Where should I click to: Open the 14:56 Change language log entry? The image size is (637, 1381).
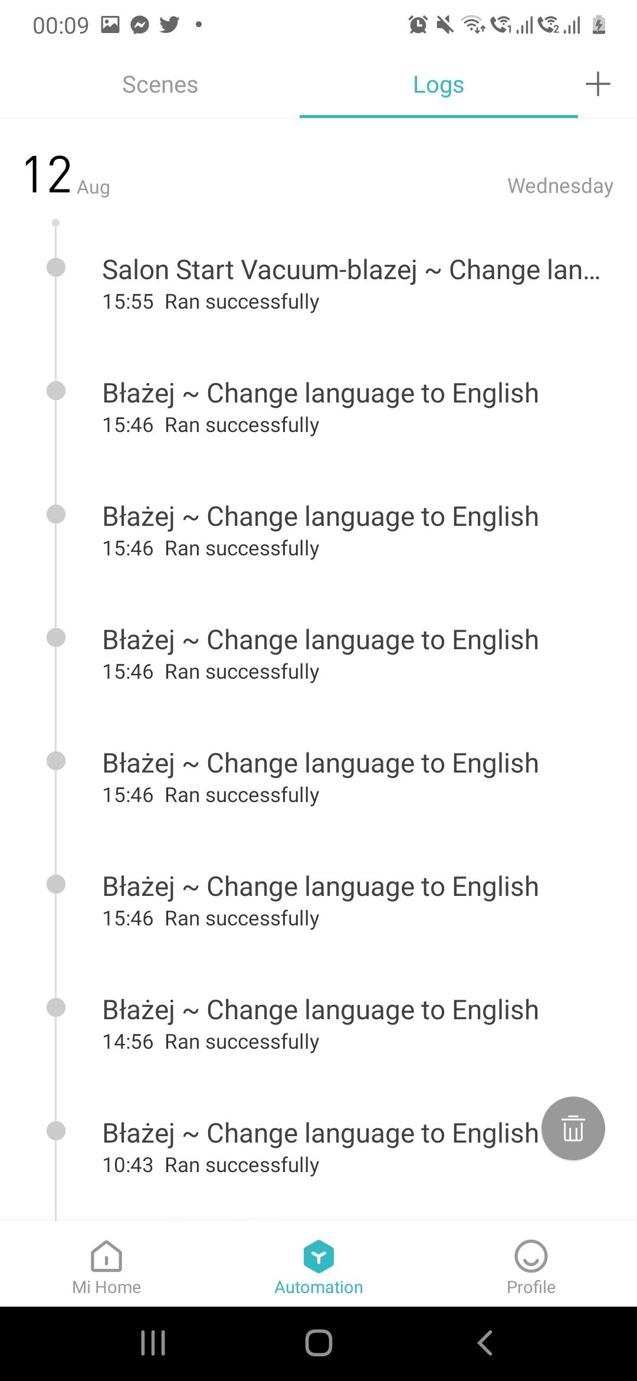click(320, 1024)
